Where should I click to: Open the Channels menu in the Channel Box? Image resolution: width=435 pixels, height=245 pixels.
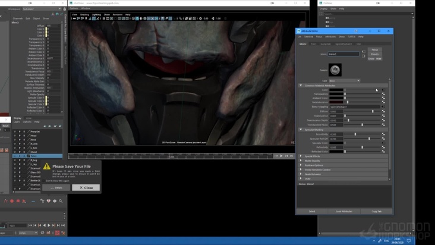tap(18, 18)
